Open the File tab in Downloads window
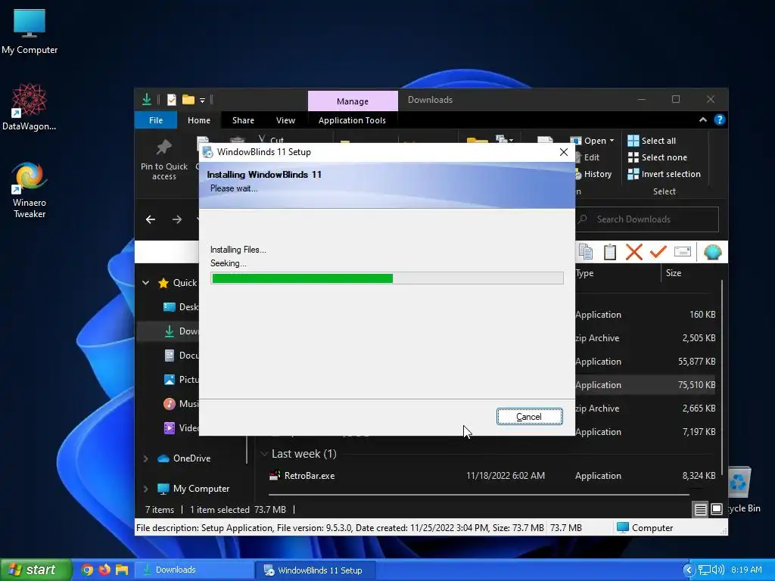 tap(156, 120)
